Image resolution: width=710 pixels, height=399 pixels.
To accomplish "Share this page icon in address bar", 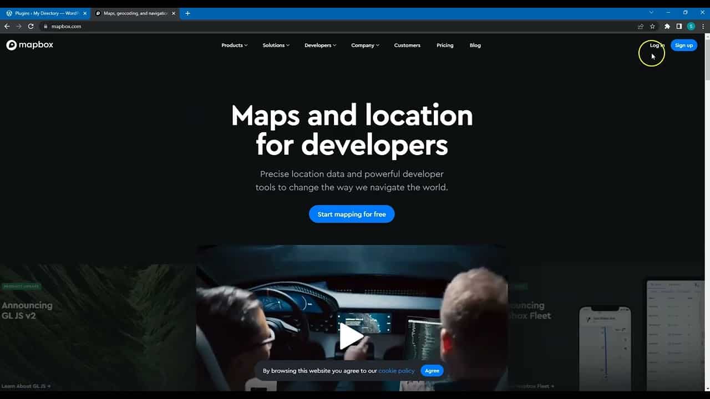I will 641,26.
